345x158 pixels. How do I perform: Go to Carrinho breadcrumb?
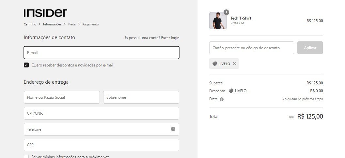pyautogui.click(x=30, y=24)
